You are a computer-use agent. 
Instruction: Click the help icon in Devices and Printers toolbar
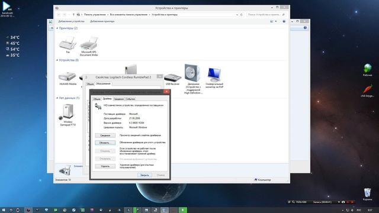[x=284, y=21]
